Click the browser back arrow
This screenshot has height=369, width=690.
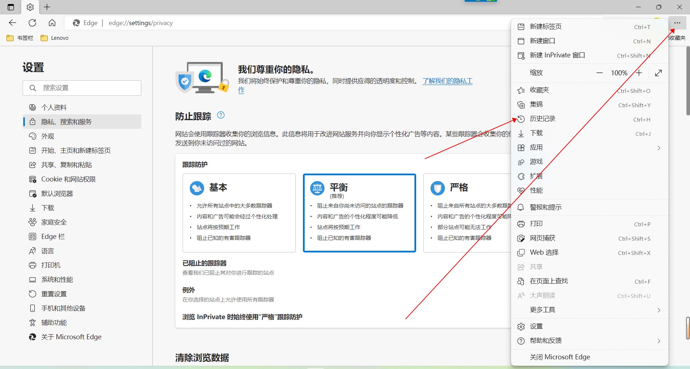pyautogui.click(x=13, y=23)
